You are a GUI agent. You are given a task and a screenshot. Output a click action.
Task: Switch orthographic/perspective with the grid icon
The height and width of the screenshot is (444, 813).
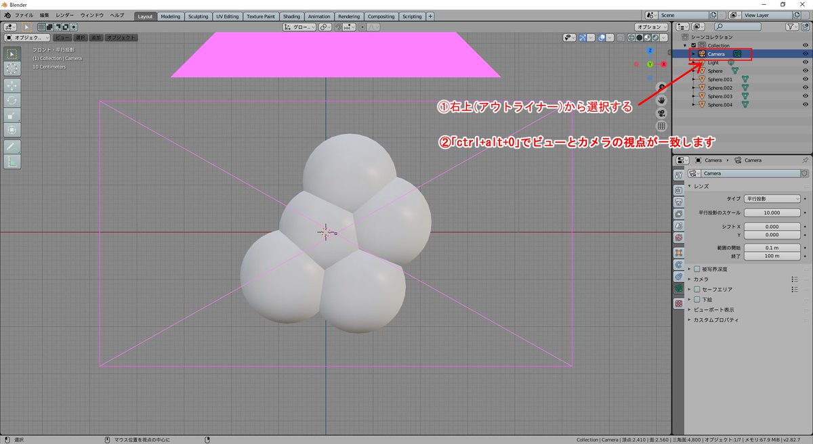661,126
